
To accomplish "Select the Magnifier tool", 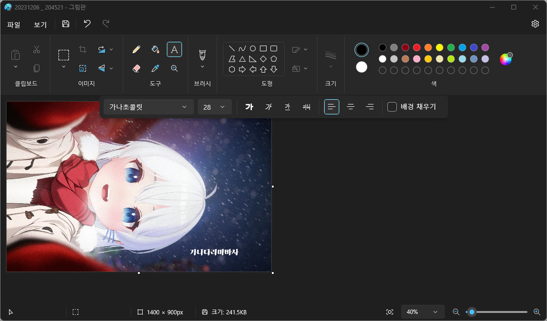I will (174, 68).
